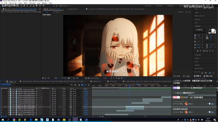Activate Local Axis Mode icon
This screenshot has height=122, width=218.
pos(51,6)
